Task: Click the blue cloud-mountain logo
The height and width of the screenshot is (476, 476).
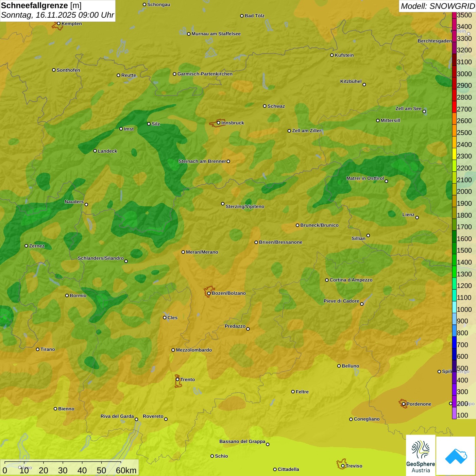Action: click(x=456, y=456)
